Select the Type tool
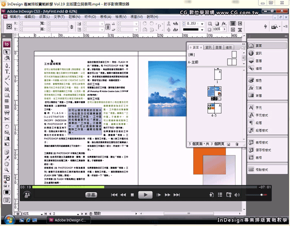The width and height of the screenshot is (290, 226). (7, 72)
